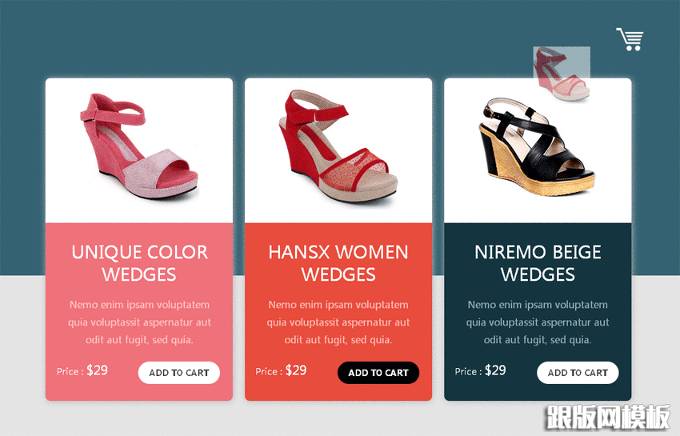Select the Hansx Women Wedges title

click(338, 263)
